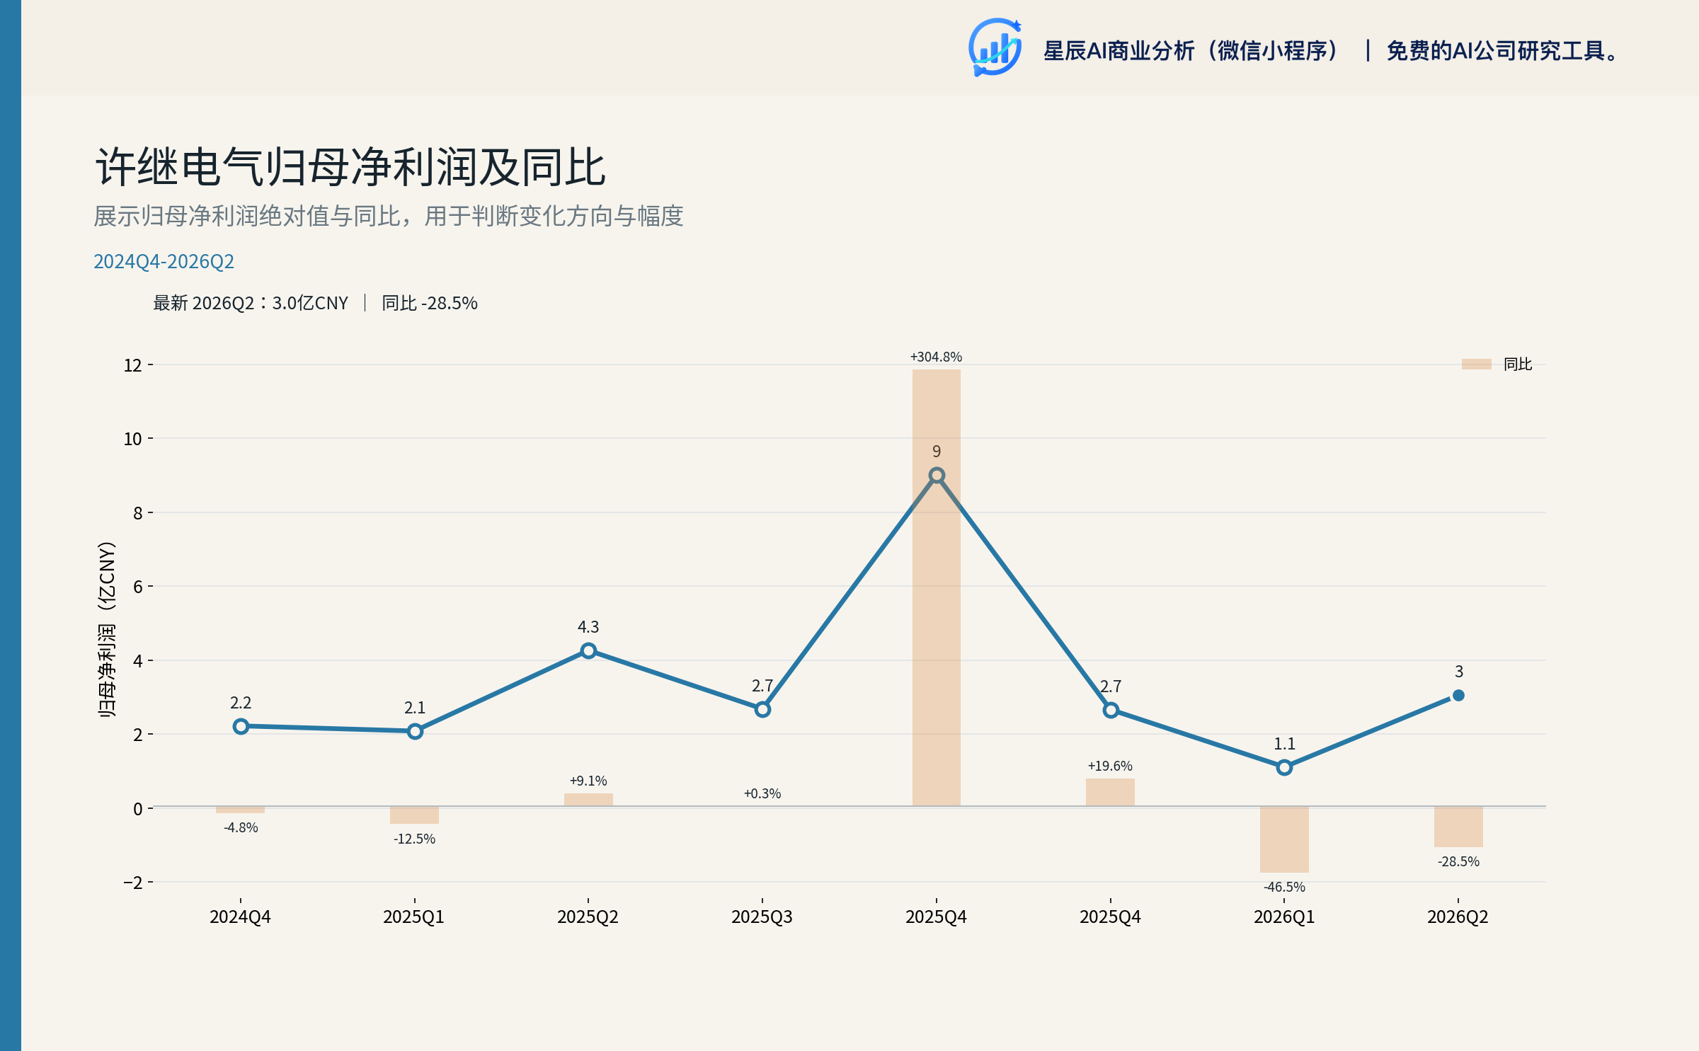The height and width of the screenshot is (1051, 1699).
Task: Click the +19.6% bar
Action: tap(1110, 792)
